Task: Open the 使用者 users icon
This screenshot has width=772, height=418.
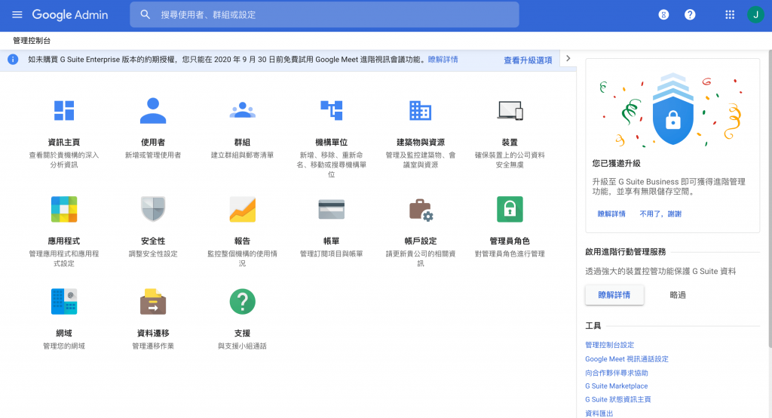Action: [x=153, y=110]
